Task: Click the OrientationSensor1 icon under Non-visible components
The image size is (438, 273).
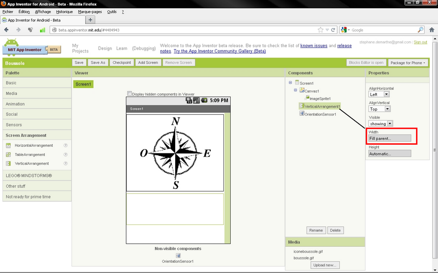Action: pos(178,256)
